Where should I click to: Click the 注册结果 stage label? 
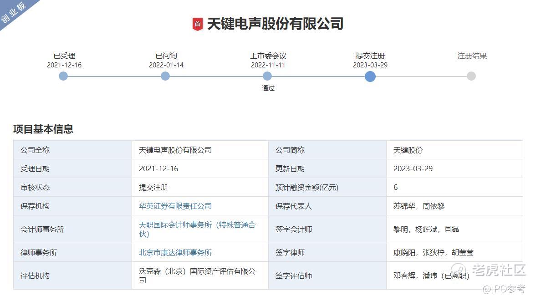tap(472, 56)
